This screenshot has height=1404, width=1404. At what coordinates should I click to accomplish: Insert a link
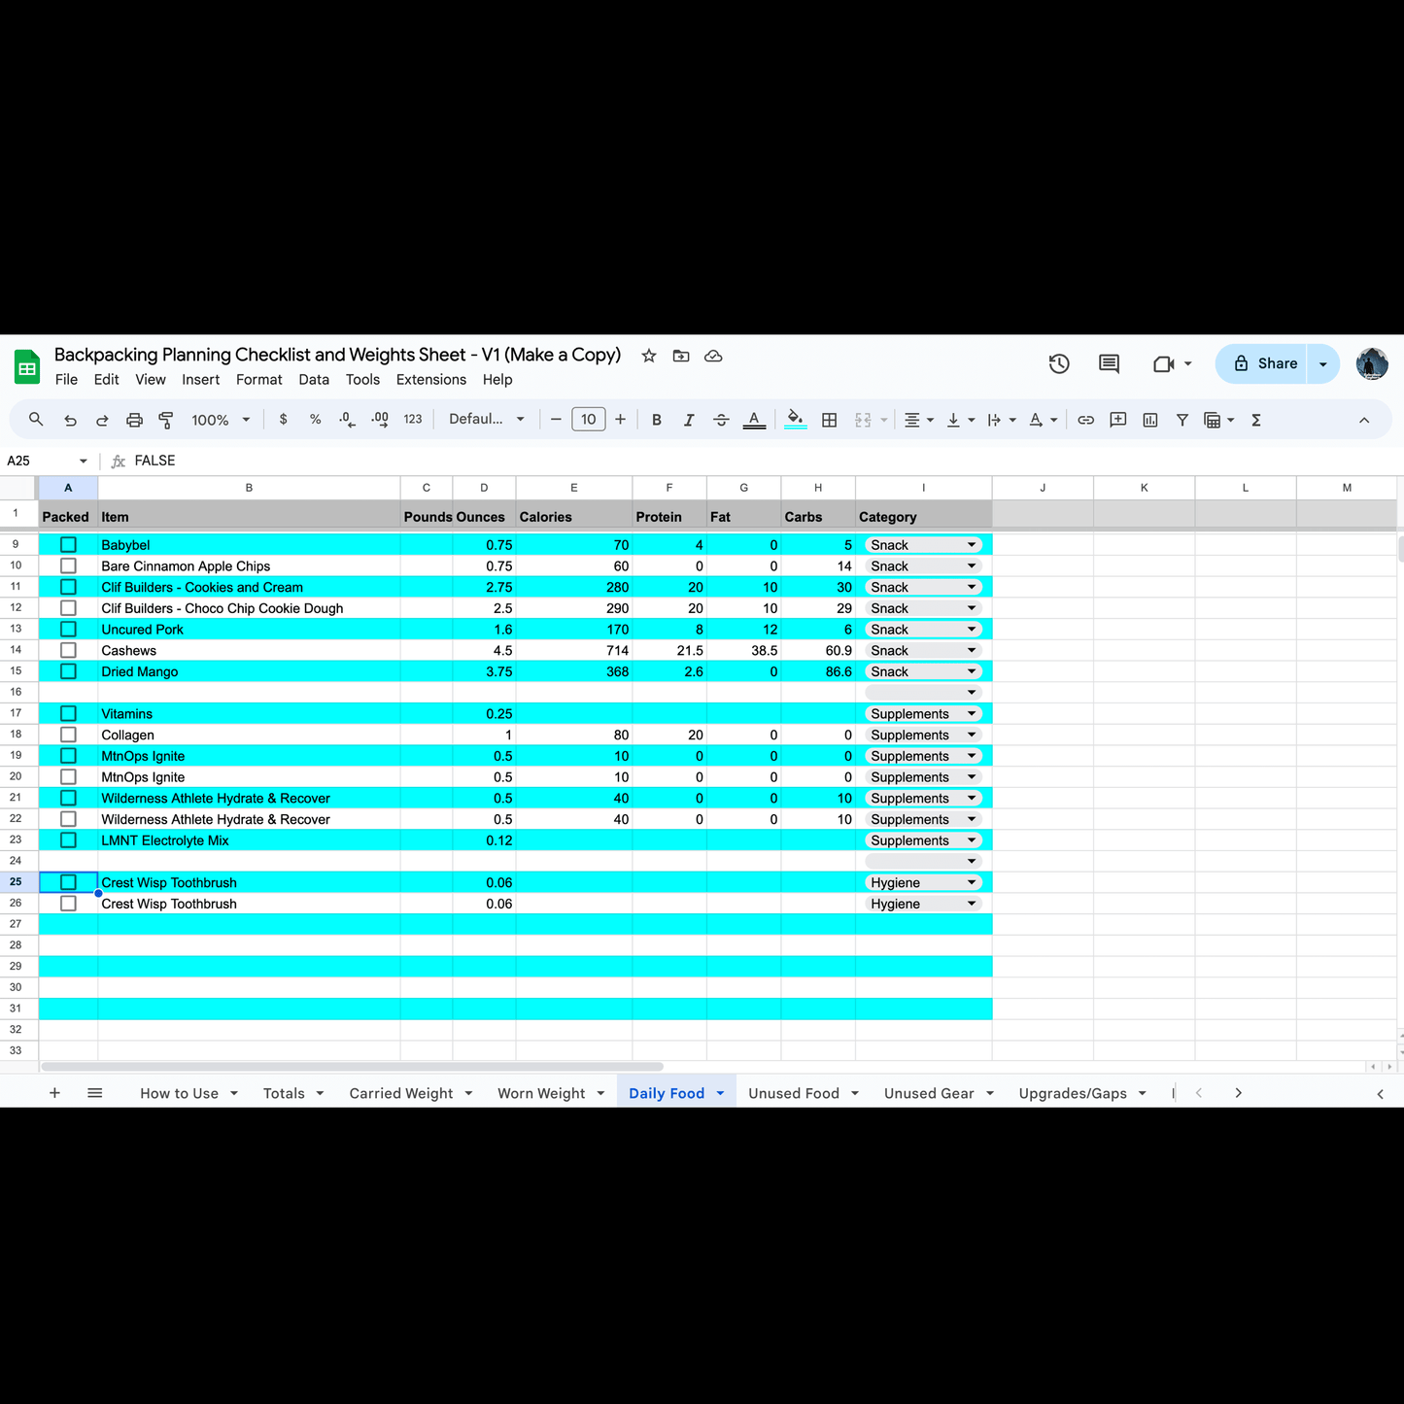1086,420
